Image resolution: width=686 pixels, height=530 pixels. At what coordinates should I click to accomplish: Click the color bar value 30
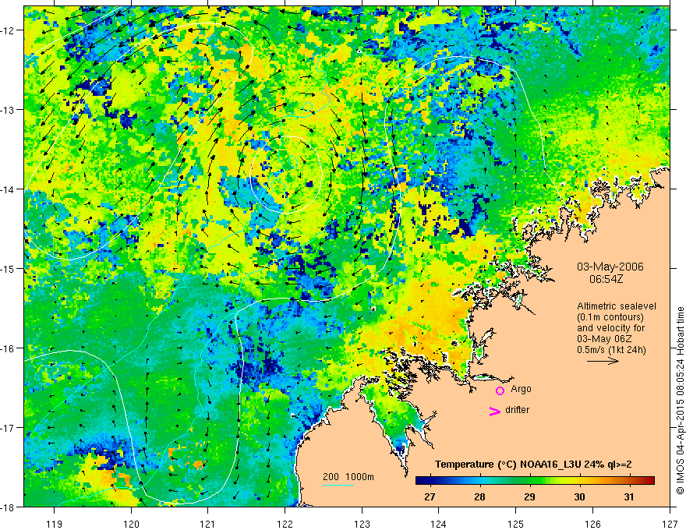(579, 496)
